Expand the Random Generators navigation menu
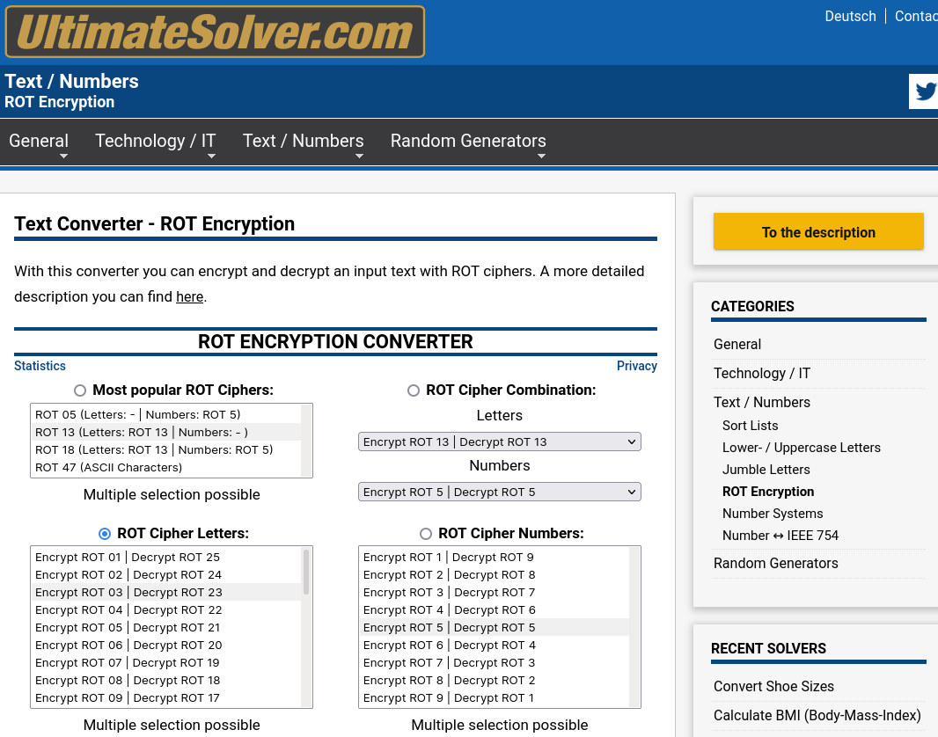The image size is (938, 737). pyautogui.click(x=468, y=142)
